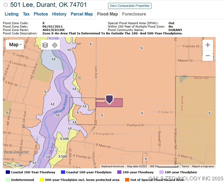Switch to the Foreclosure tab
224x183 pixels.
[x=134, y=14]
